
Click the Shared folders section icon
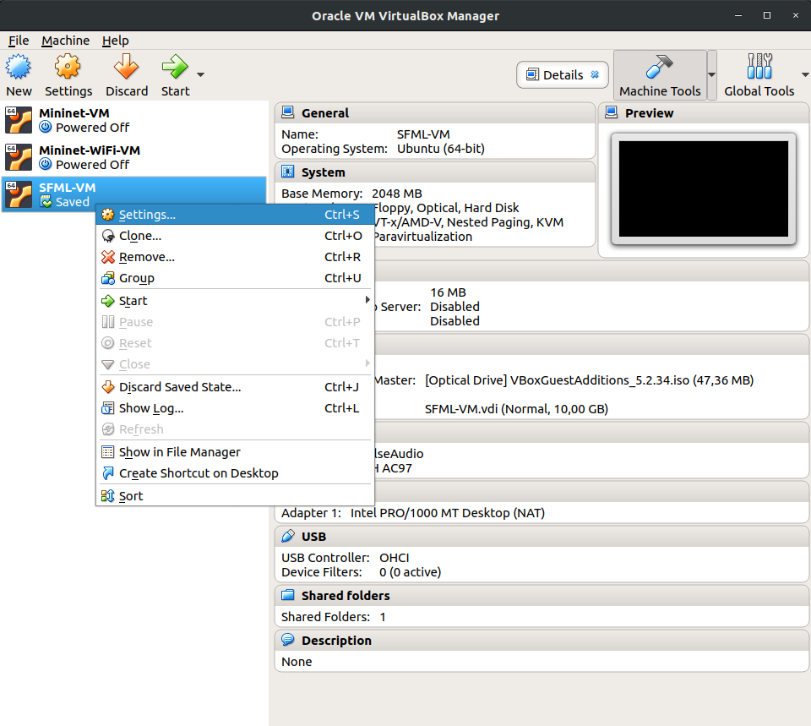tap(288, 596)
